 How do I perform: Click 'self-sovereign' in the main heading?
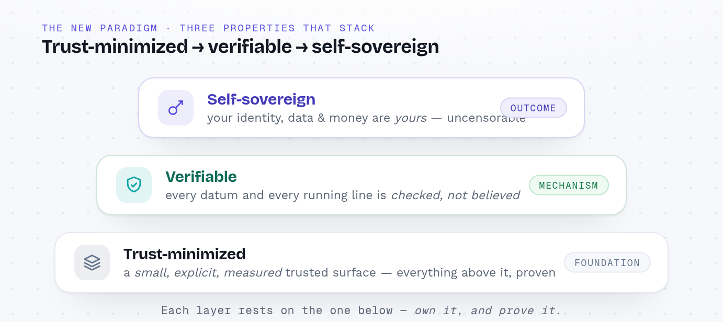375,47
